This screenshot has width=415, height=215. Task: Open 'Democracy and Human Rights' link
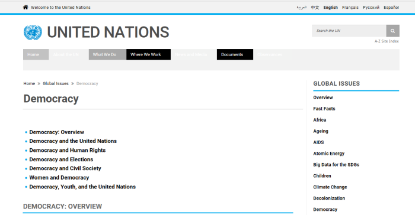point(68,151)
